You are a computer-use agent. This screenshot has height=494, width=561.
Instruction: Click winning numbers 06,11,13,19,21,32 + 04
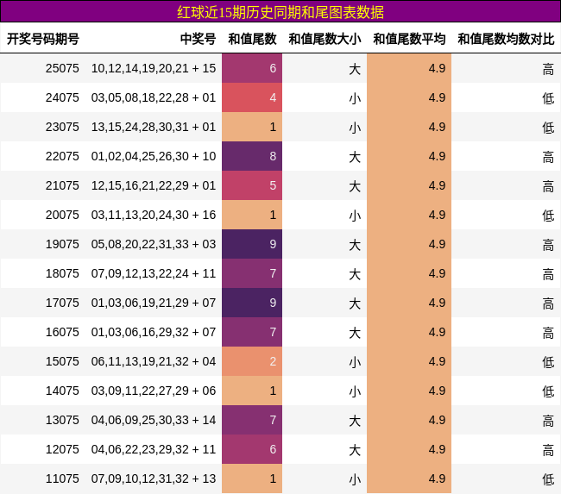click(x=154, y=361)
